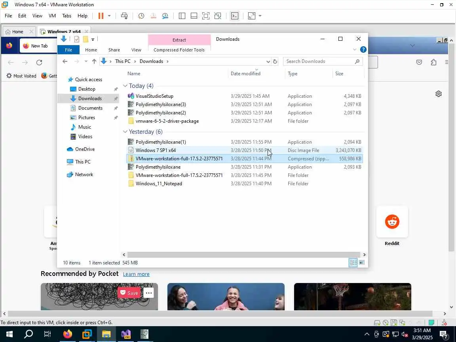
Task: Open recent locations dropdown arrow
Action: click(86, 61)
